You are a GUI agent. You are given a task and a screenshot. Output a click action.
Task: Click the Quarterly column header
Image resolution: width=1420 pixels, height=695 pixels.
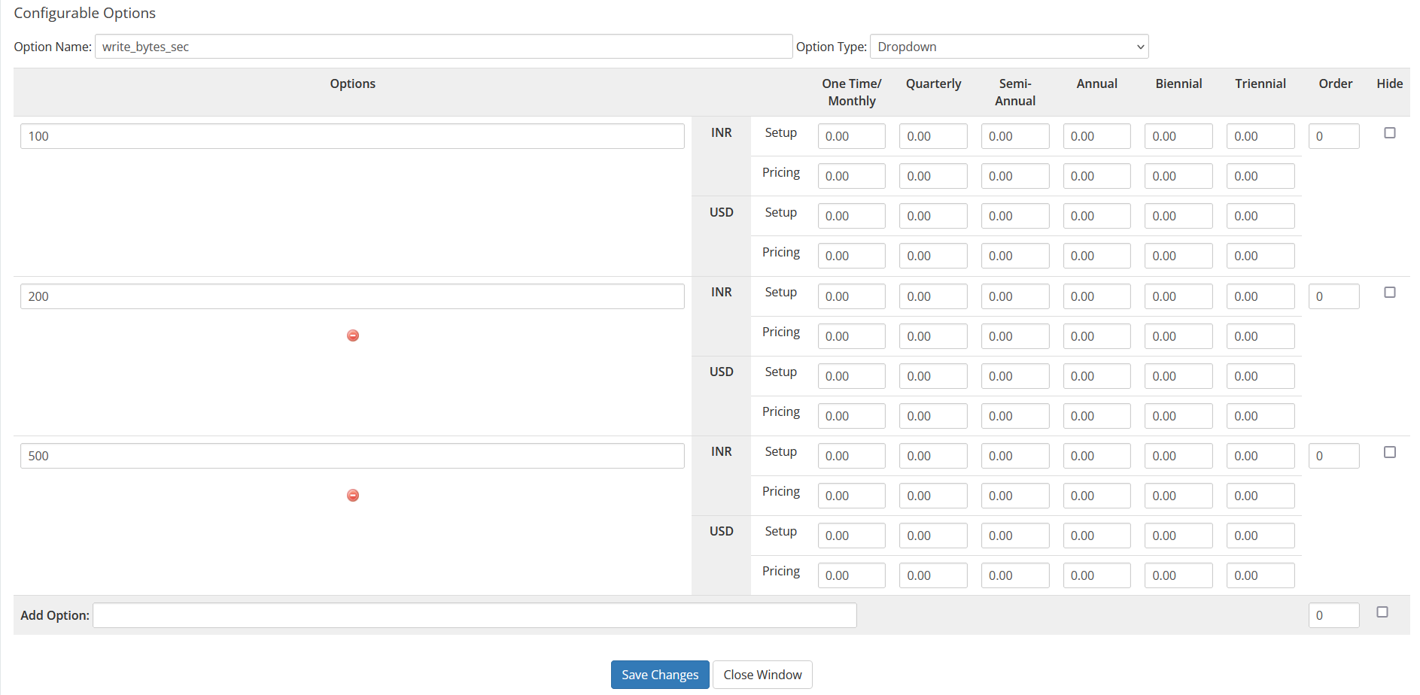coord(933,83)
